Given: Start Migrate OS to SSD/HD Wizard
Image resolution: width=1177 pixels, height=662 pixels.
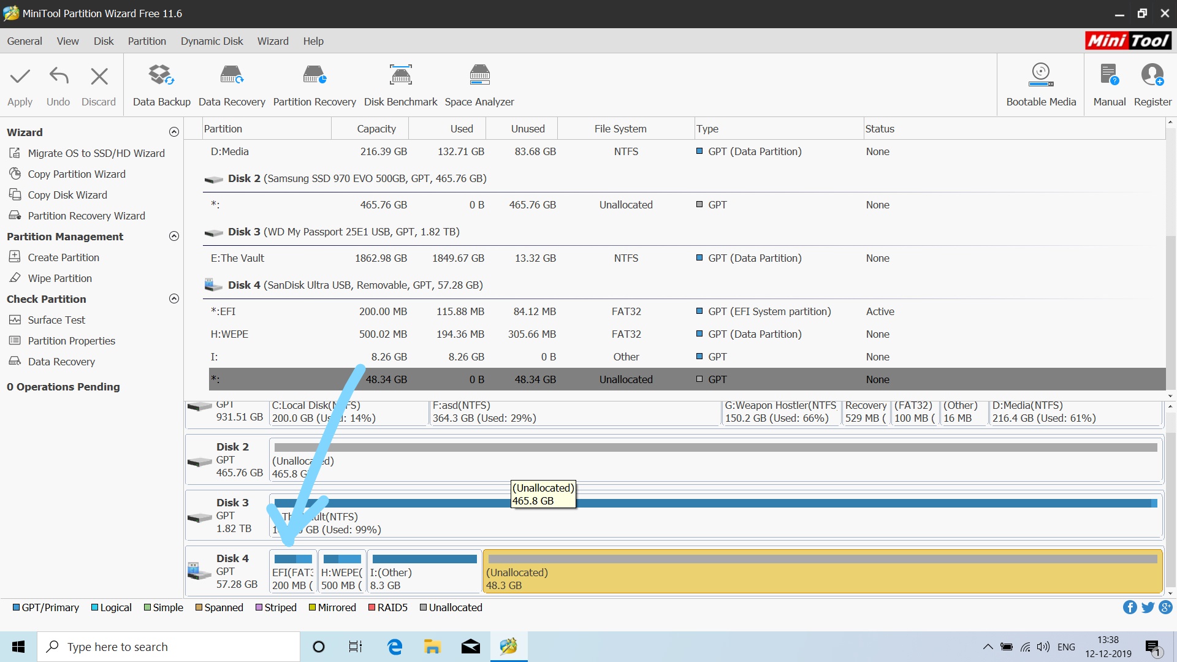Looking at the screenshot, I should [x=87, y=153].
